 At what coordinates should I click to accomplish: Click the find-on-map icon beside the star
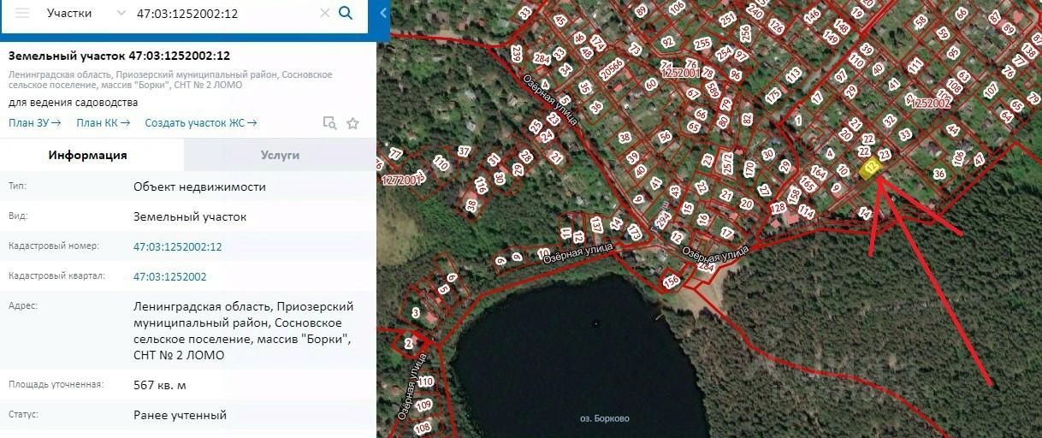coord(329,123)
